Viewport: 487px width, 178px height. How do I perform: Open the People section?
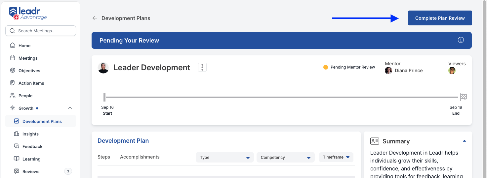click(41, 96)
